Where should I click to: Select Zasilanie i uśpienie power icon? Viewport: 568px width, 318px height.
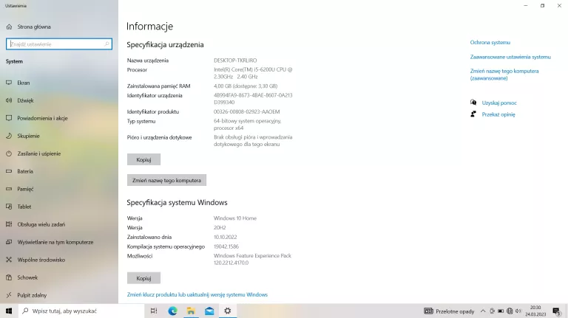tap(9, 153)
